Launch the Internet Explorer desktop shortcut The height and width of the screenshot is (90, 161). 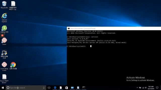[x=4, y=17]
